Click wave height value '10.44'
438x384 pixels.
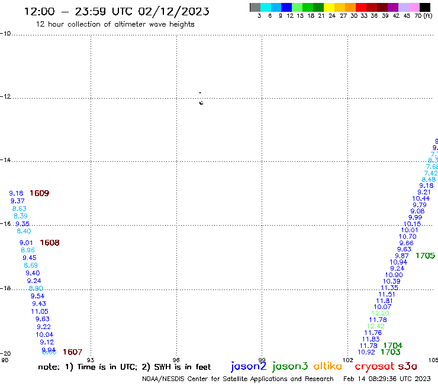click(421, 199)
